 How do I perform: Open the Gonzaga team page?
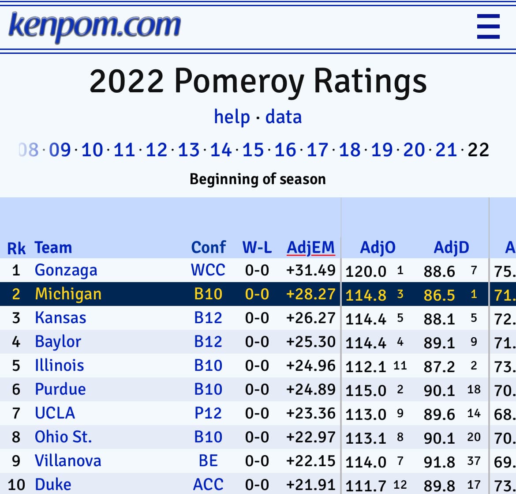point(66,270)
